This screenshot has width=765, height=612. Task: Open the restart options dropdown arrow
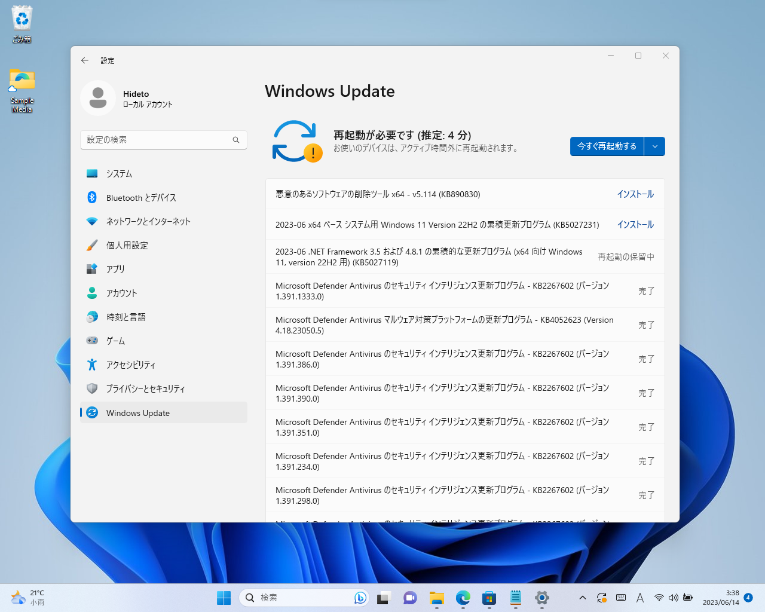click(655, 146)
